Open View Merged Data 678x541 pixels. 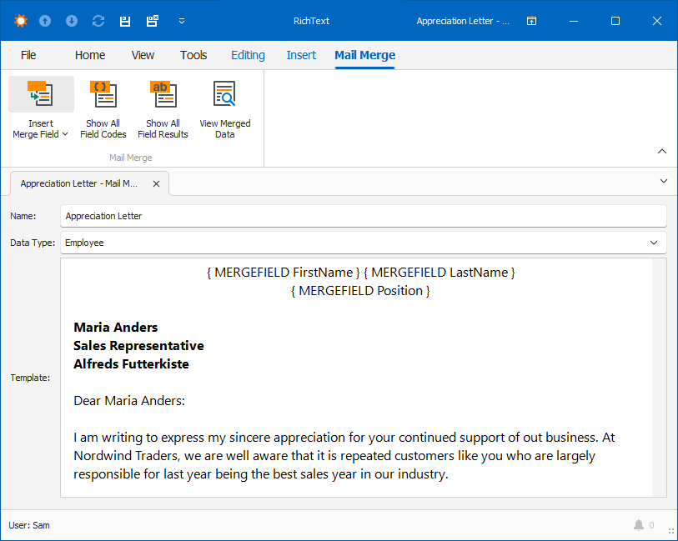[x=224, y=94]
